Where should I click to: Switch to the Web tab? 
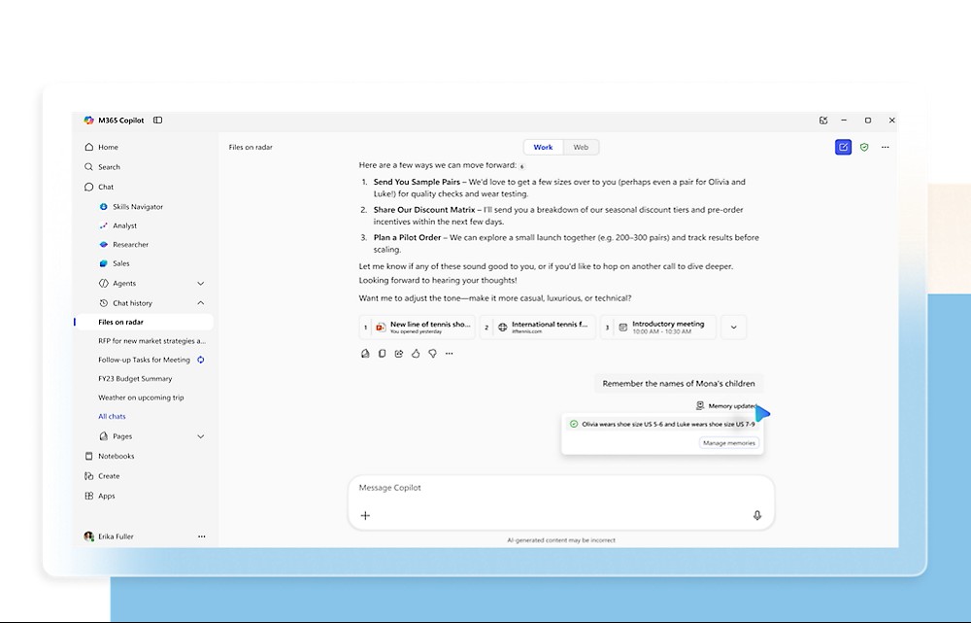[581, 147]
